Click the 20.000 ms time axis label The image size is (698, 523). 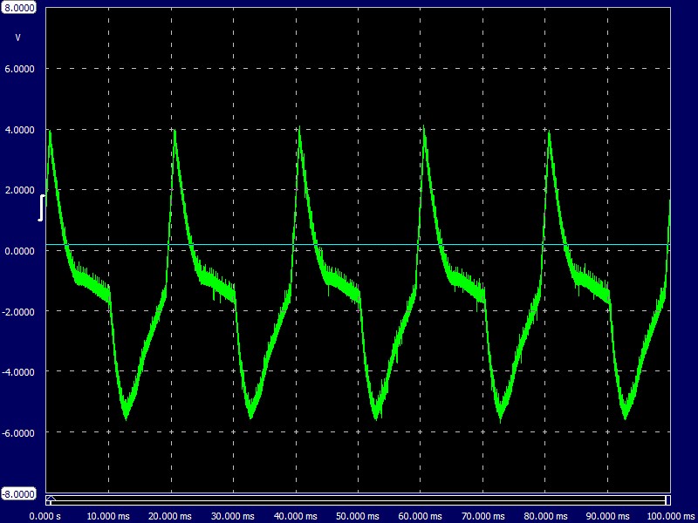(170, 516)
